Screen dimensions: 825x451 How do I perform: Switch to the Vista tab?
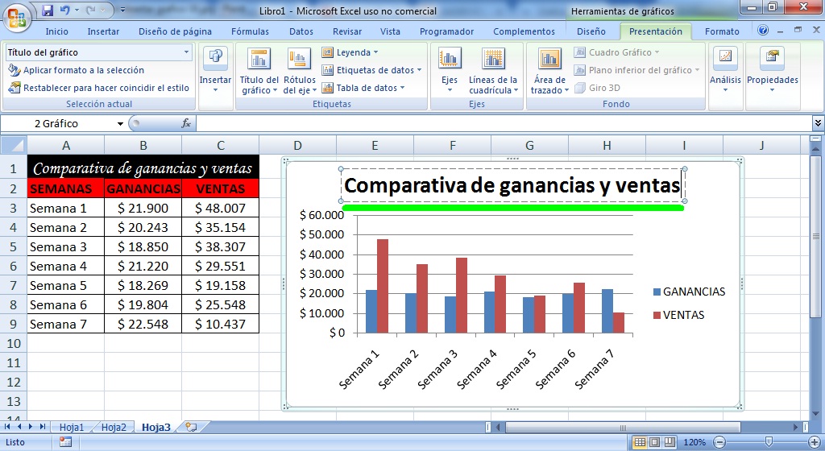[390, 31]
